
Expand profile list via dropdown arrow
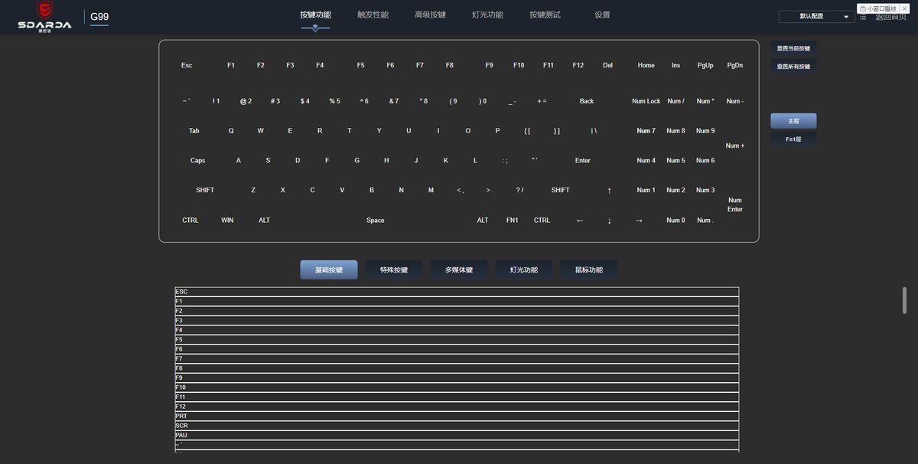pos(846,17)
